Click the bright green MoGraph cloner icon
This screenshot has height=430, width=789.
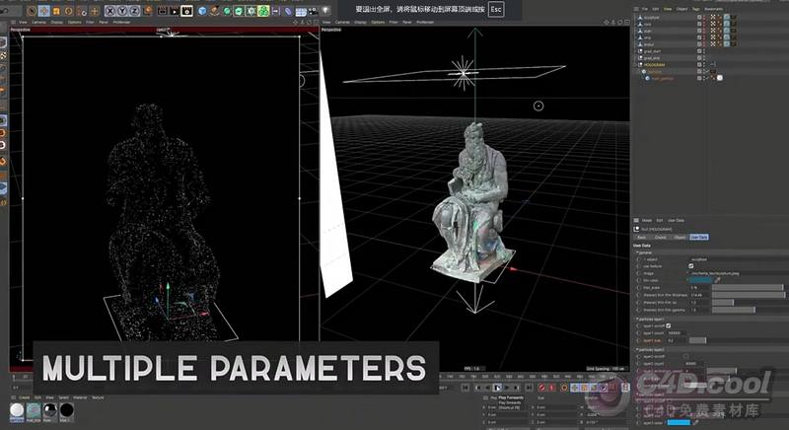(x=263, y=11)
